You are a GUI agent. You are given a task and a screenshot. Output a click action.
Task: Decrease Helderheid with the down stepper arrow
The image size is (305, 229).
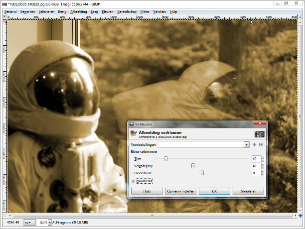coord(263,174)
